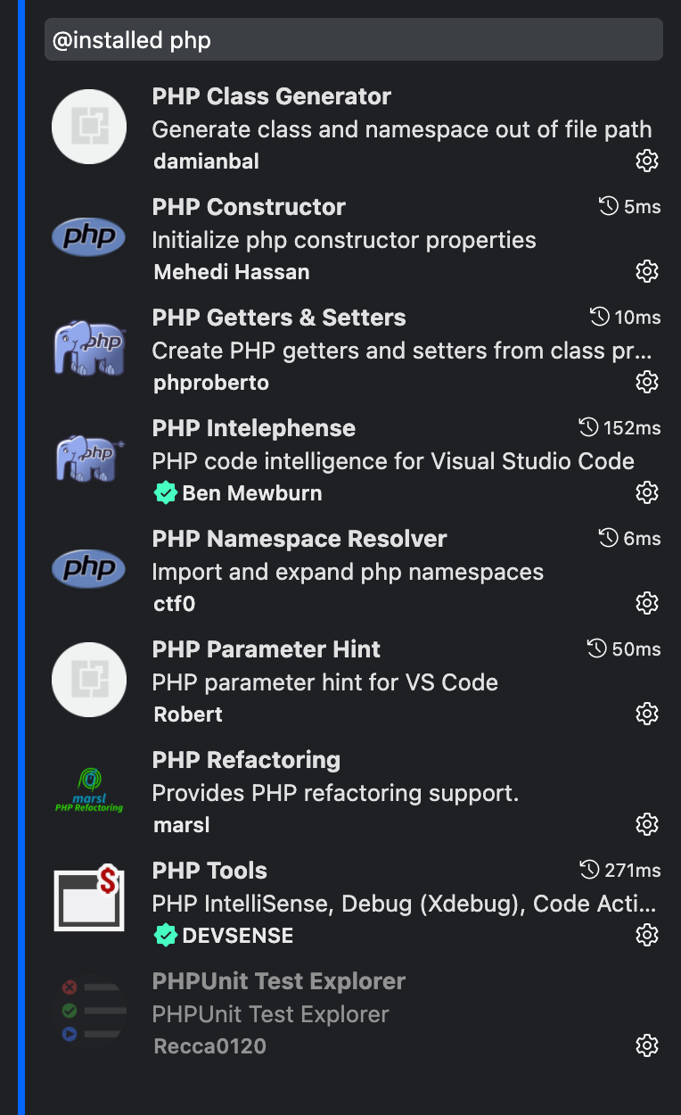The image size is (681, 1115).
Task: Click the PHPUnit Test Explorer icon
Action: pyautogui.click(x=89, y=1012)
